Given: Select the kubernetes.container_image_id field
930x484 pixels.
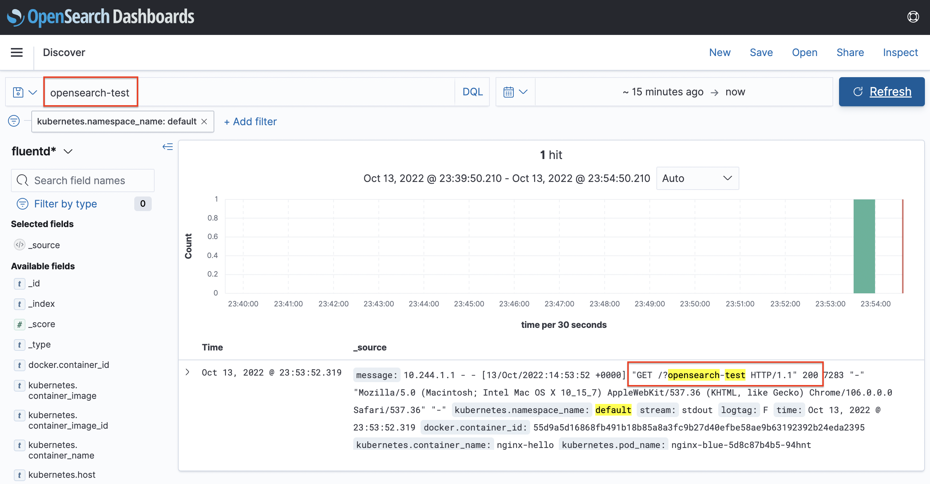Looking at the screenshot, I should click(68, 420).
